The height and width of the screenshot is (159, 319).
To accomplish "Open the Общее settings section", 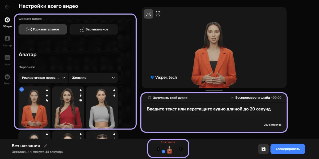I will 7,22.
